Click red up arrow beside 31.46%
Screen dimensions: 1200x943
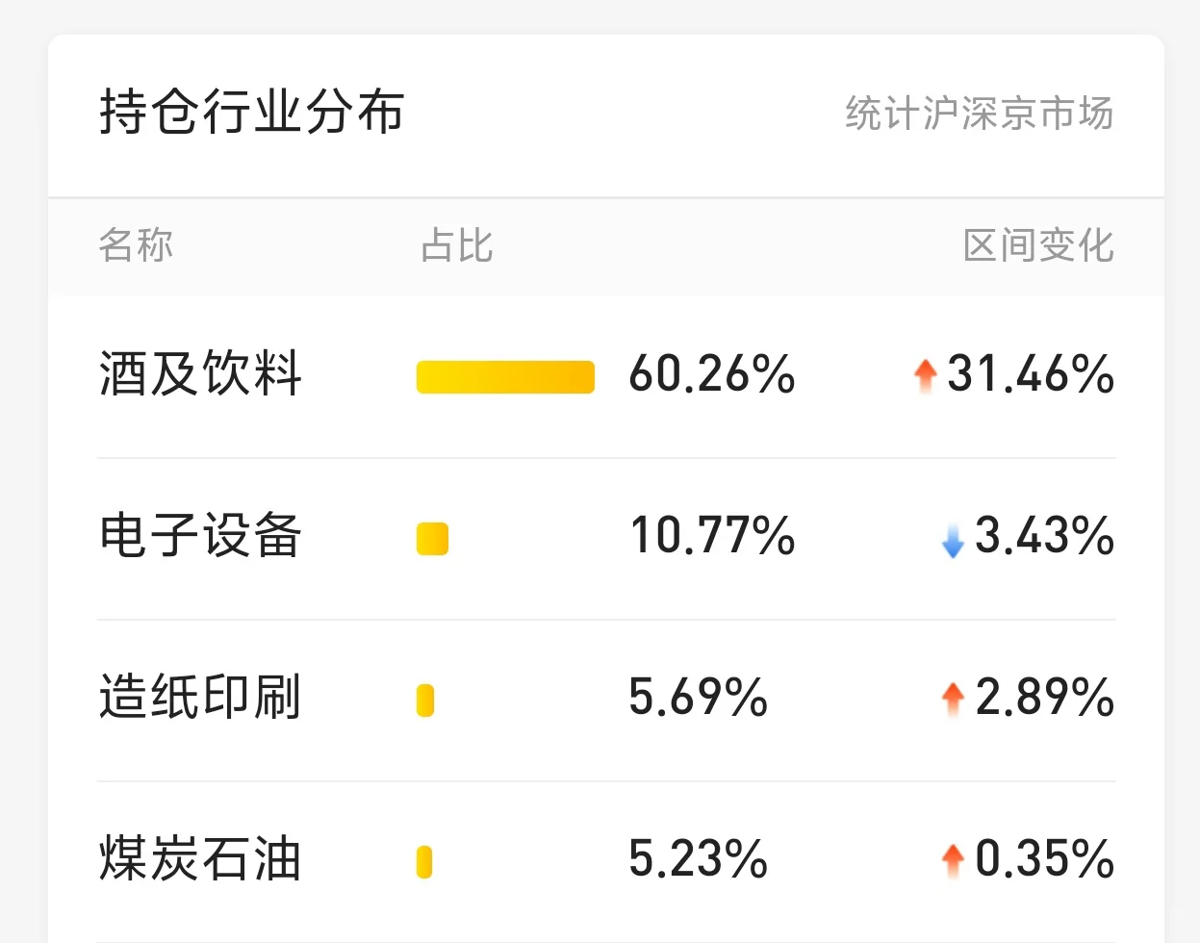point(925,375)
